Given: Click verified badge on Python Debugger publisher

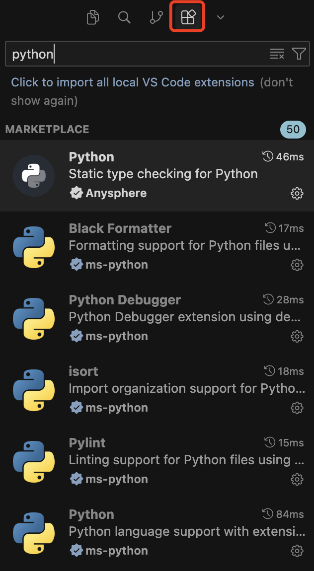Looking at the screenshot, I should coord(77,336).
